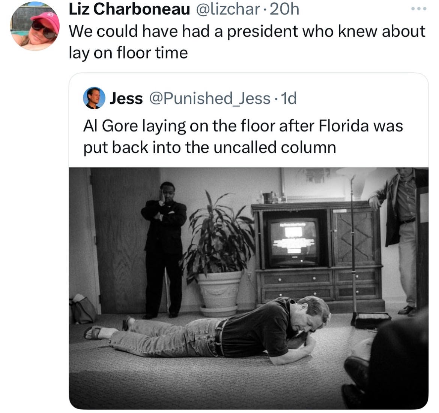Open the @Punished_Jess handle

pyautogui.click(x=210, y=98)
